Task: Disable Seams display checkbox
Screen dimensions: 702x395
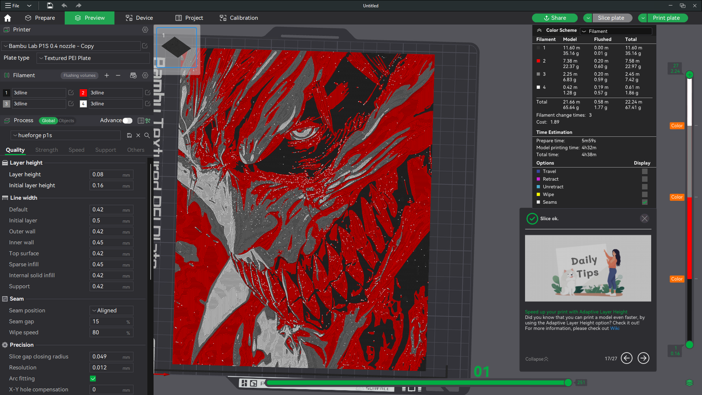Action: pos(645,202)
